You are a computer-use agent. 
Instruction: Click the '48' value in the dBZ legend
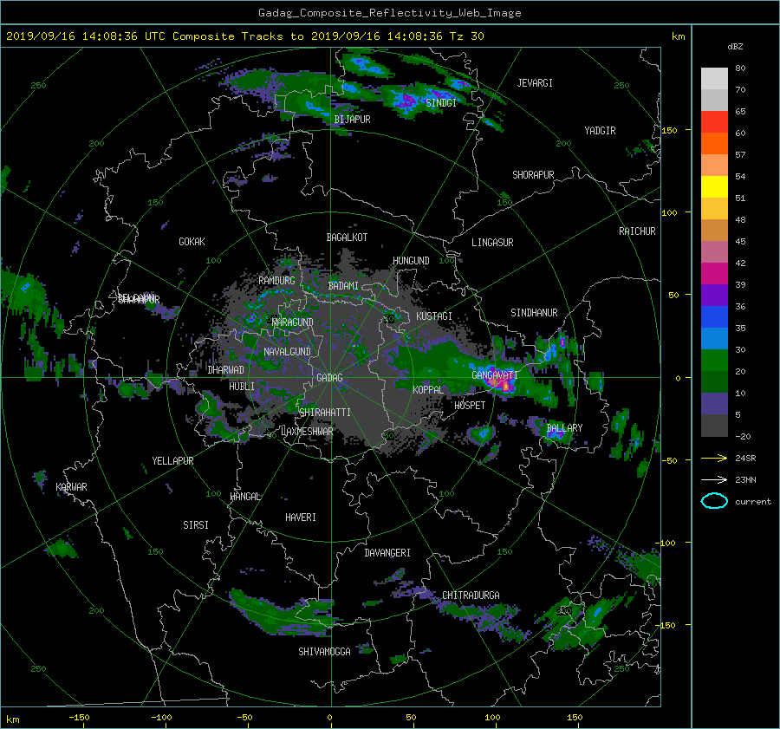click(x=740, y=220)
